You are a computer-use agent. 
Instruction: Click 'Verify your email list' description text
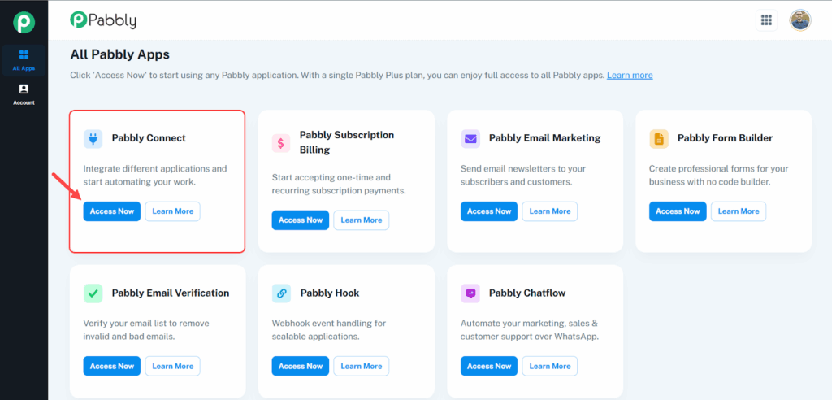[x=146, y=330]
